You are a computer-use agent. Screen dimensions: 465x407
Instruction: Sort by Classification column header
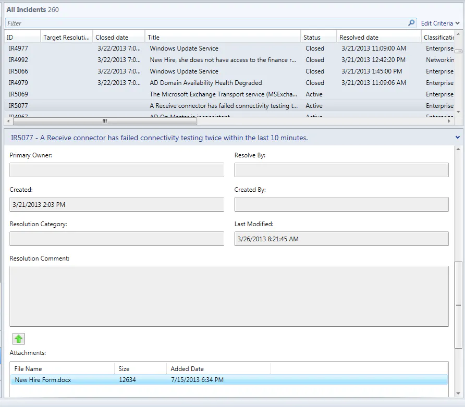(x=438, y=38)
